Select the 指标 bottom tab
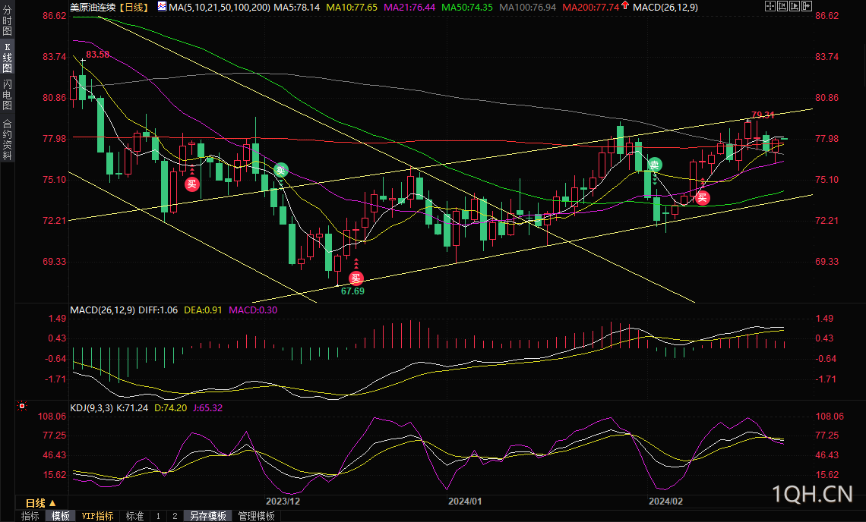Screen dimensions: 866x522 coord(30,516)
